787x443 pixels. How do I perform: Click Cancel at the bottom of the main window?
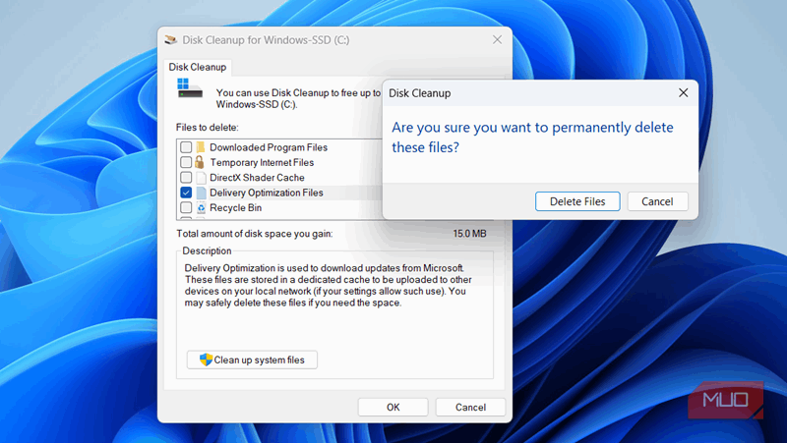470,407
